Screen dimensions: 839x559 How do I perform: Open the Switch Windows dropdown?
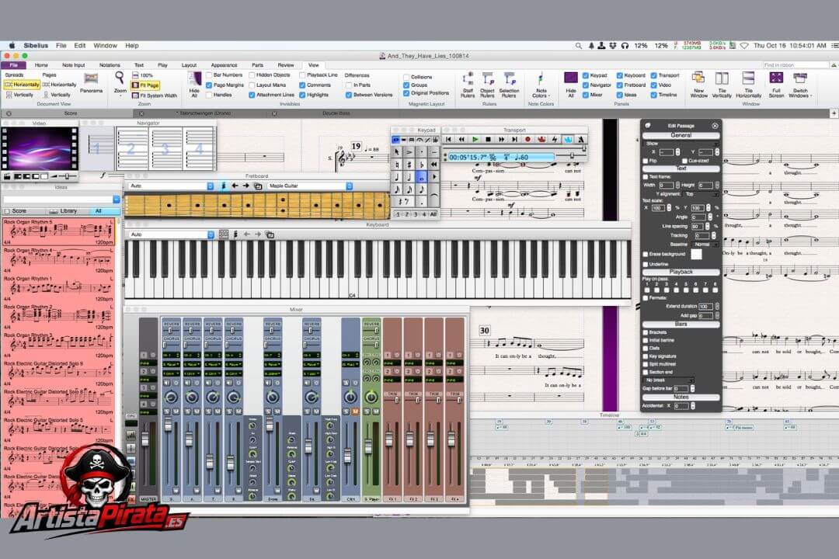point(799,85)
